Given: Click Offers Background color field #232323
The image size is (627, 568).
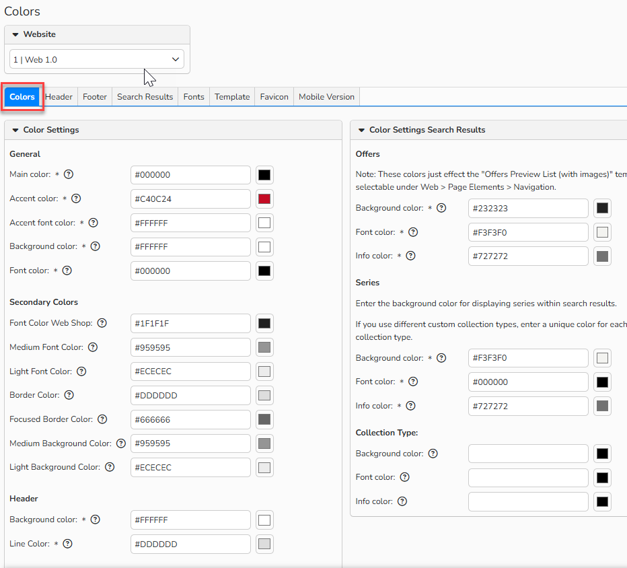Looking at the screenshot, I should (528, 208).
